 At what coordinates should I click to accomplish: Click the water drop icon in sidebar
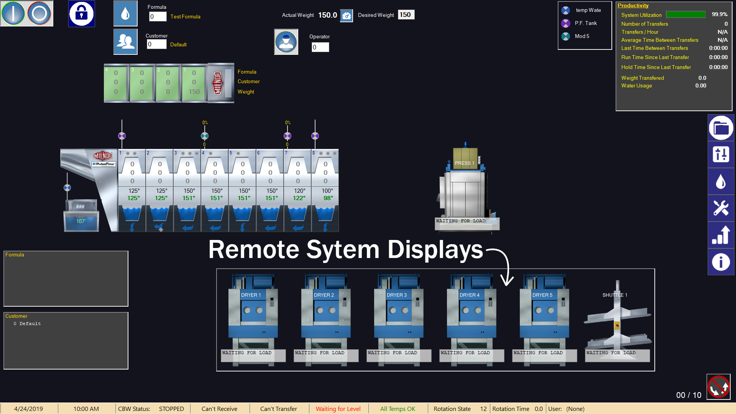pos(721,181)
